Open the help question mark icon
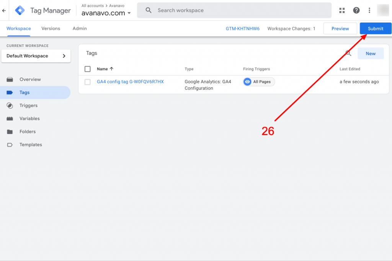This screenshot has width=392, height=261. coord(356,10)
